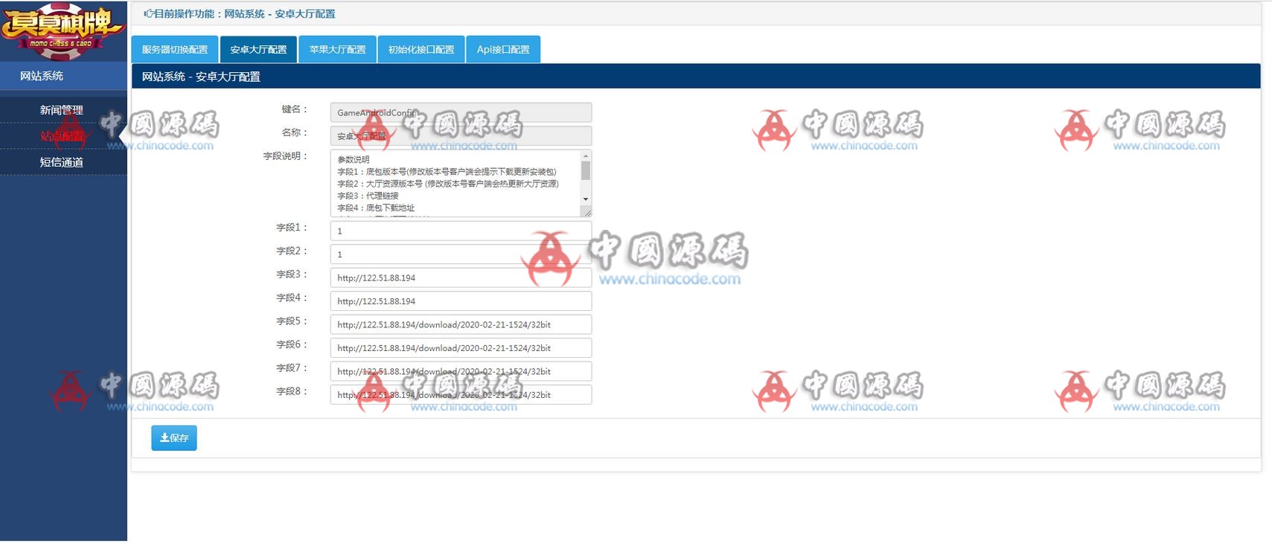Go to the Api接口配置 tab
1272x543 pixels.
click(503, 50)
